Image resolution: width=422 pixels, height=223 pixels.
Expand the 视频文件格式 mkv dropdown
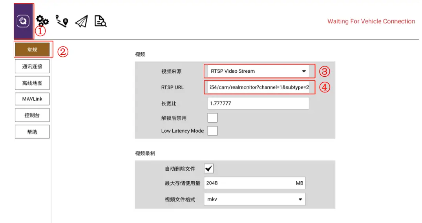(255, 199)
